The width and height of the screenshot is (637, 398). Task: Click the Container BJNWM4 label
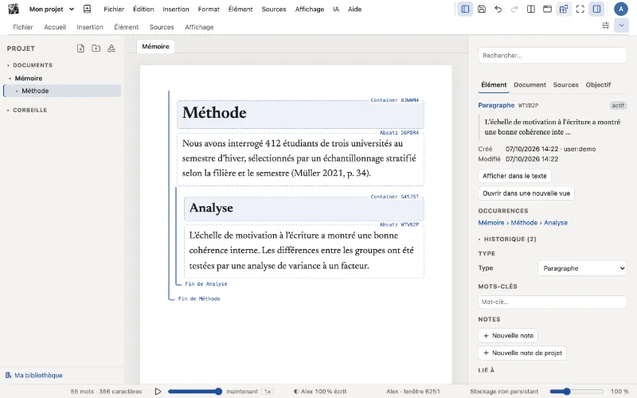(x=394, y=100)
